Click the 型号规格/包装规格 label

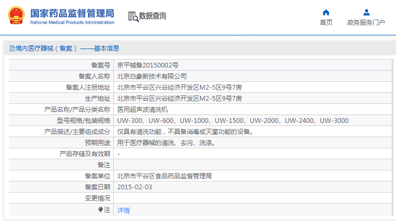pyautogui.click(x=84, y=121)
